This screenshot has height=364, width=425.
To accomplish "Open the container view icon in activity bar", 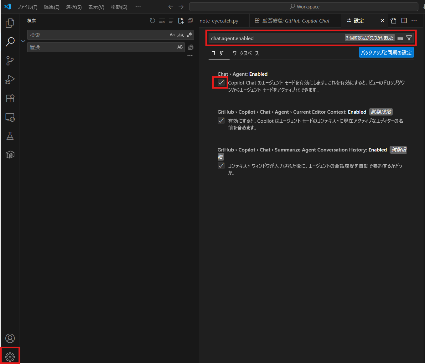I will coord(10,155).
